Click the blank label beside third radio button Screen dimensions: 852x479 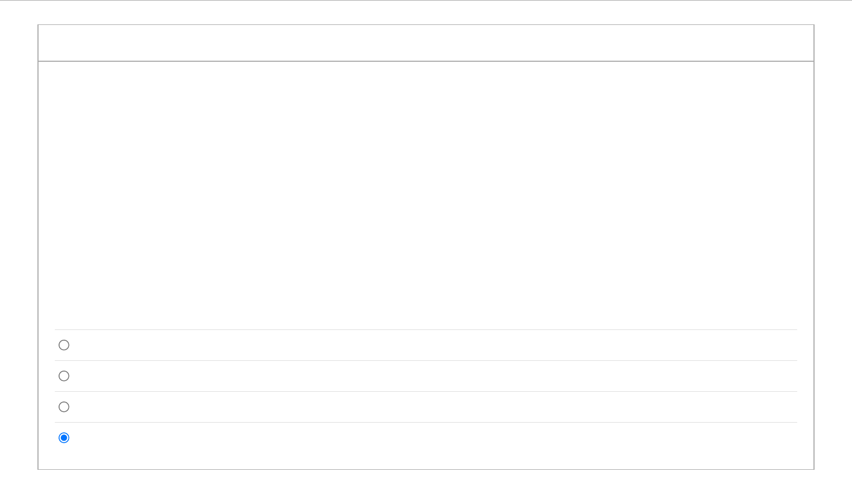[x=434, y=407]
